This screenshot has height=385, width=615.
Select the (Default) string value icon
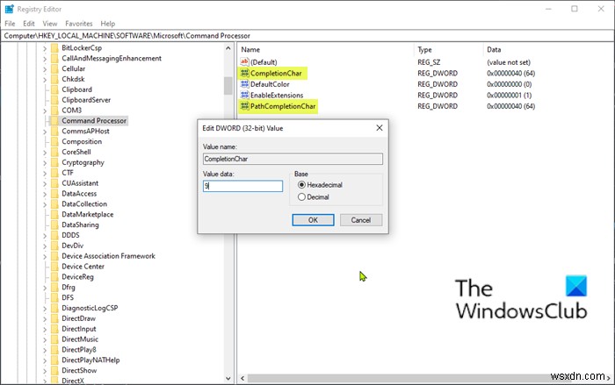coord(245,62)
